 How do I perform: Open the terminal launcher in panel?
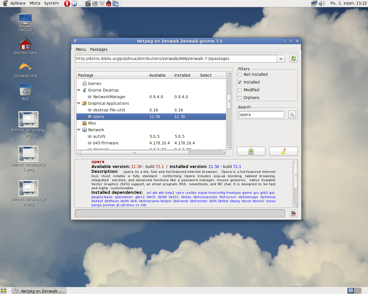point(95,3)
